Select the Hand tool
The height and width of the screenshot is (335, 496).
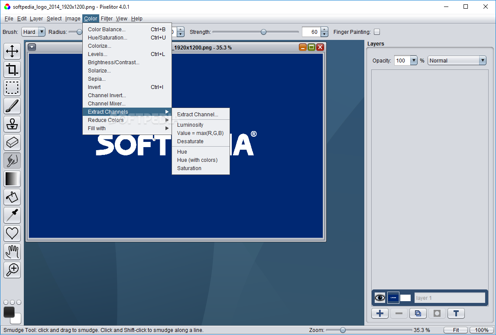point(12,252)
